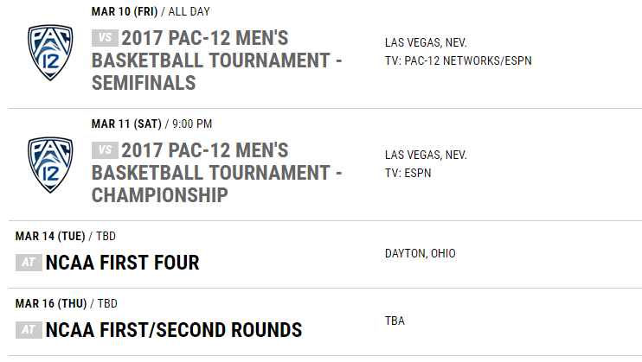Click Las Vegas, Nev. in Championship row
Viewport: 642px width, 362px height.
426,155
